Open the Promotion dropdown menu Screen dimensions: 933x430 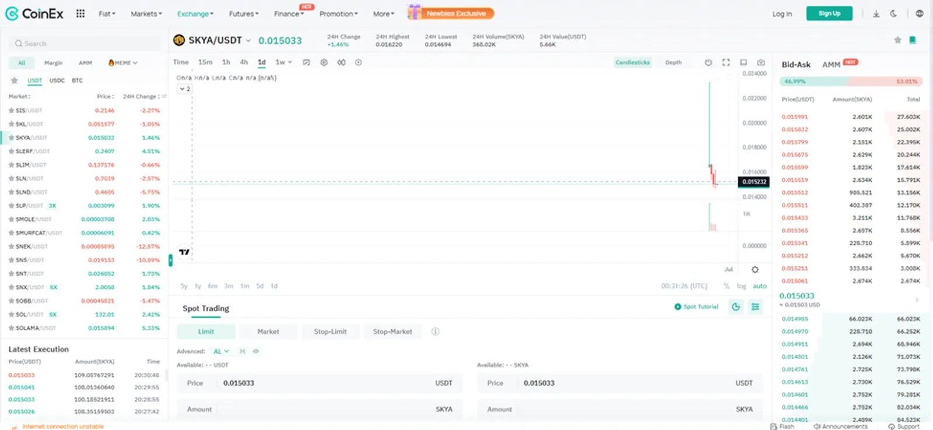pyautogui.click(x=338, y=13)
